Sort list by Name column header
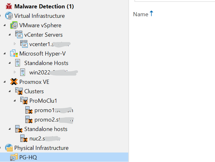This screenshot has height=162, width=215. 141,14
